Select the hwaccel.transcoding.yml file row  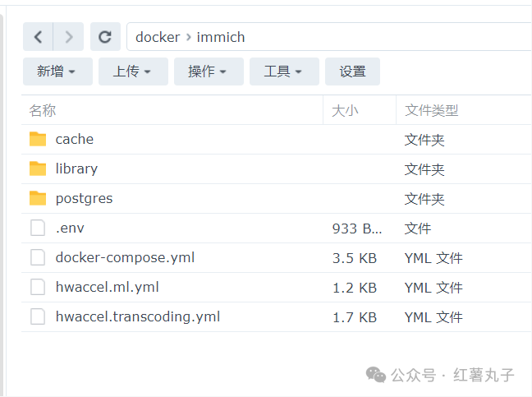tap(277, 316)
